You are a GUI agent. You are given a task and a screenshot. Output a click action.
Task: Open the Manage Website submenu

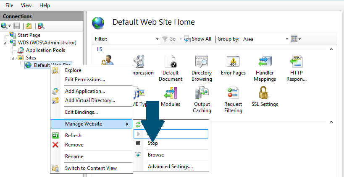coord(92,124)
